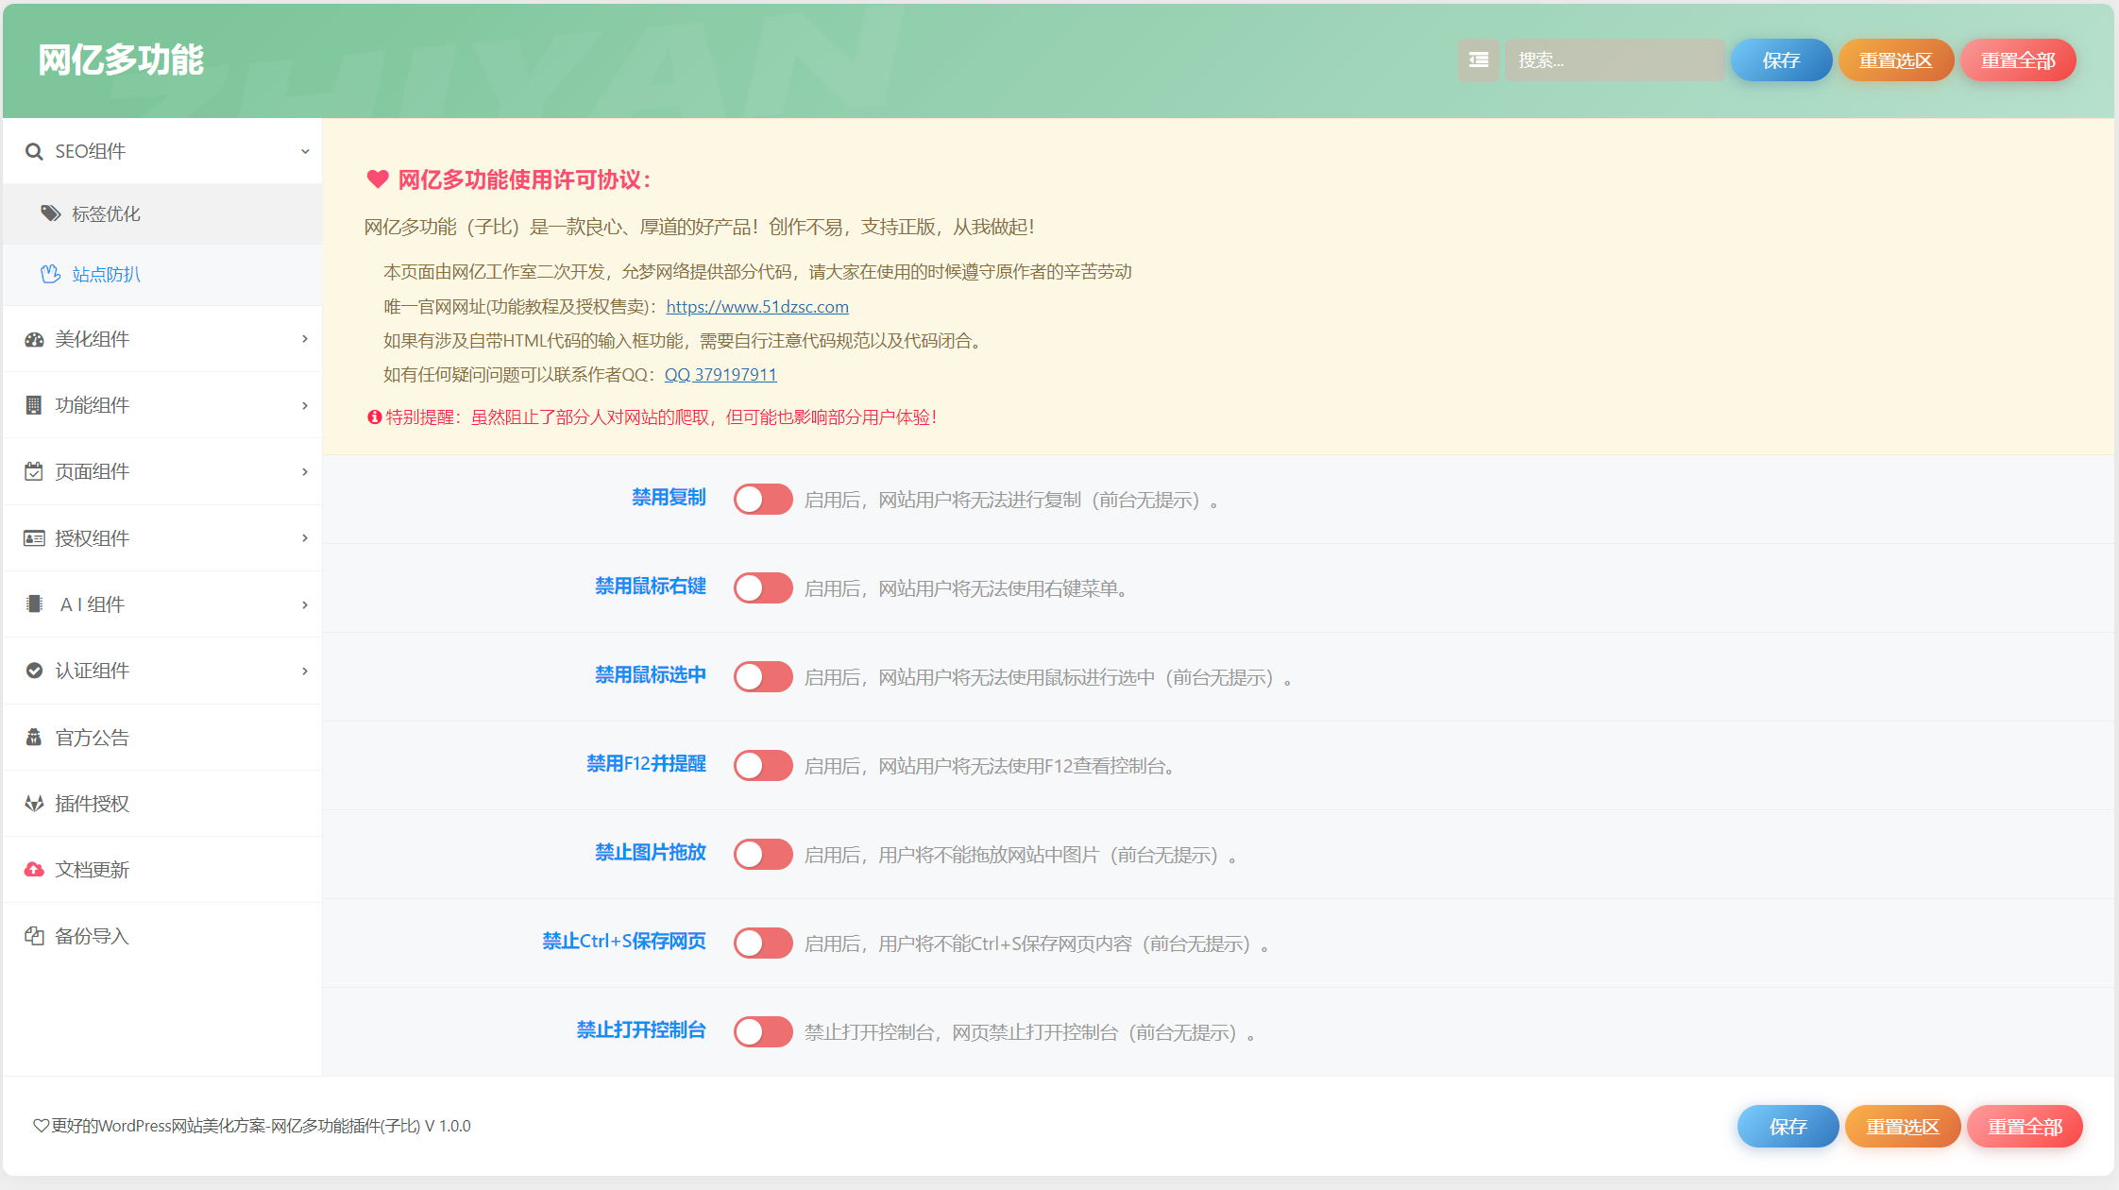
Task: Click the cloud upload icon for 文档更新
Action: [34, 869]
